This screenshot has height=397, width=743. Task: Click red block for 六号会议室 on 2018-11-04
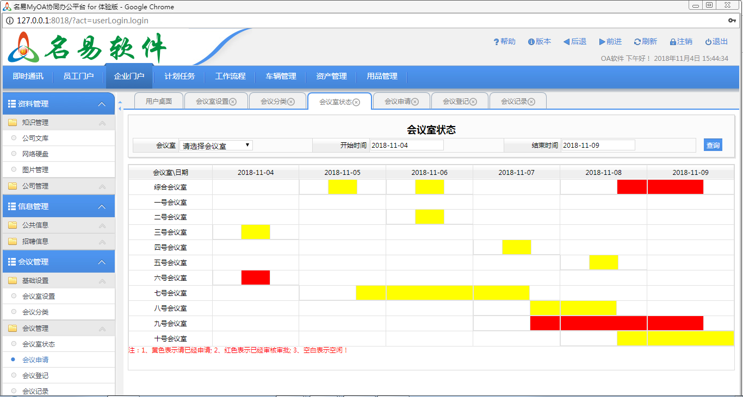coord(256,278)
